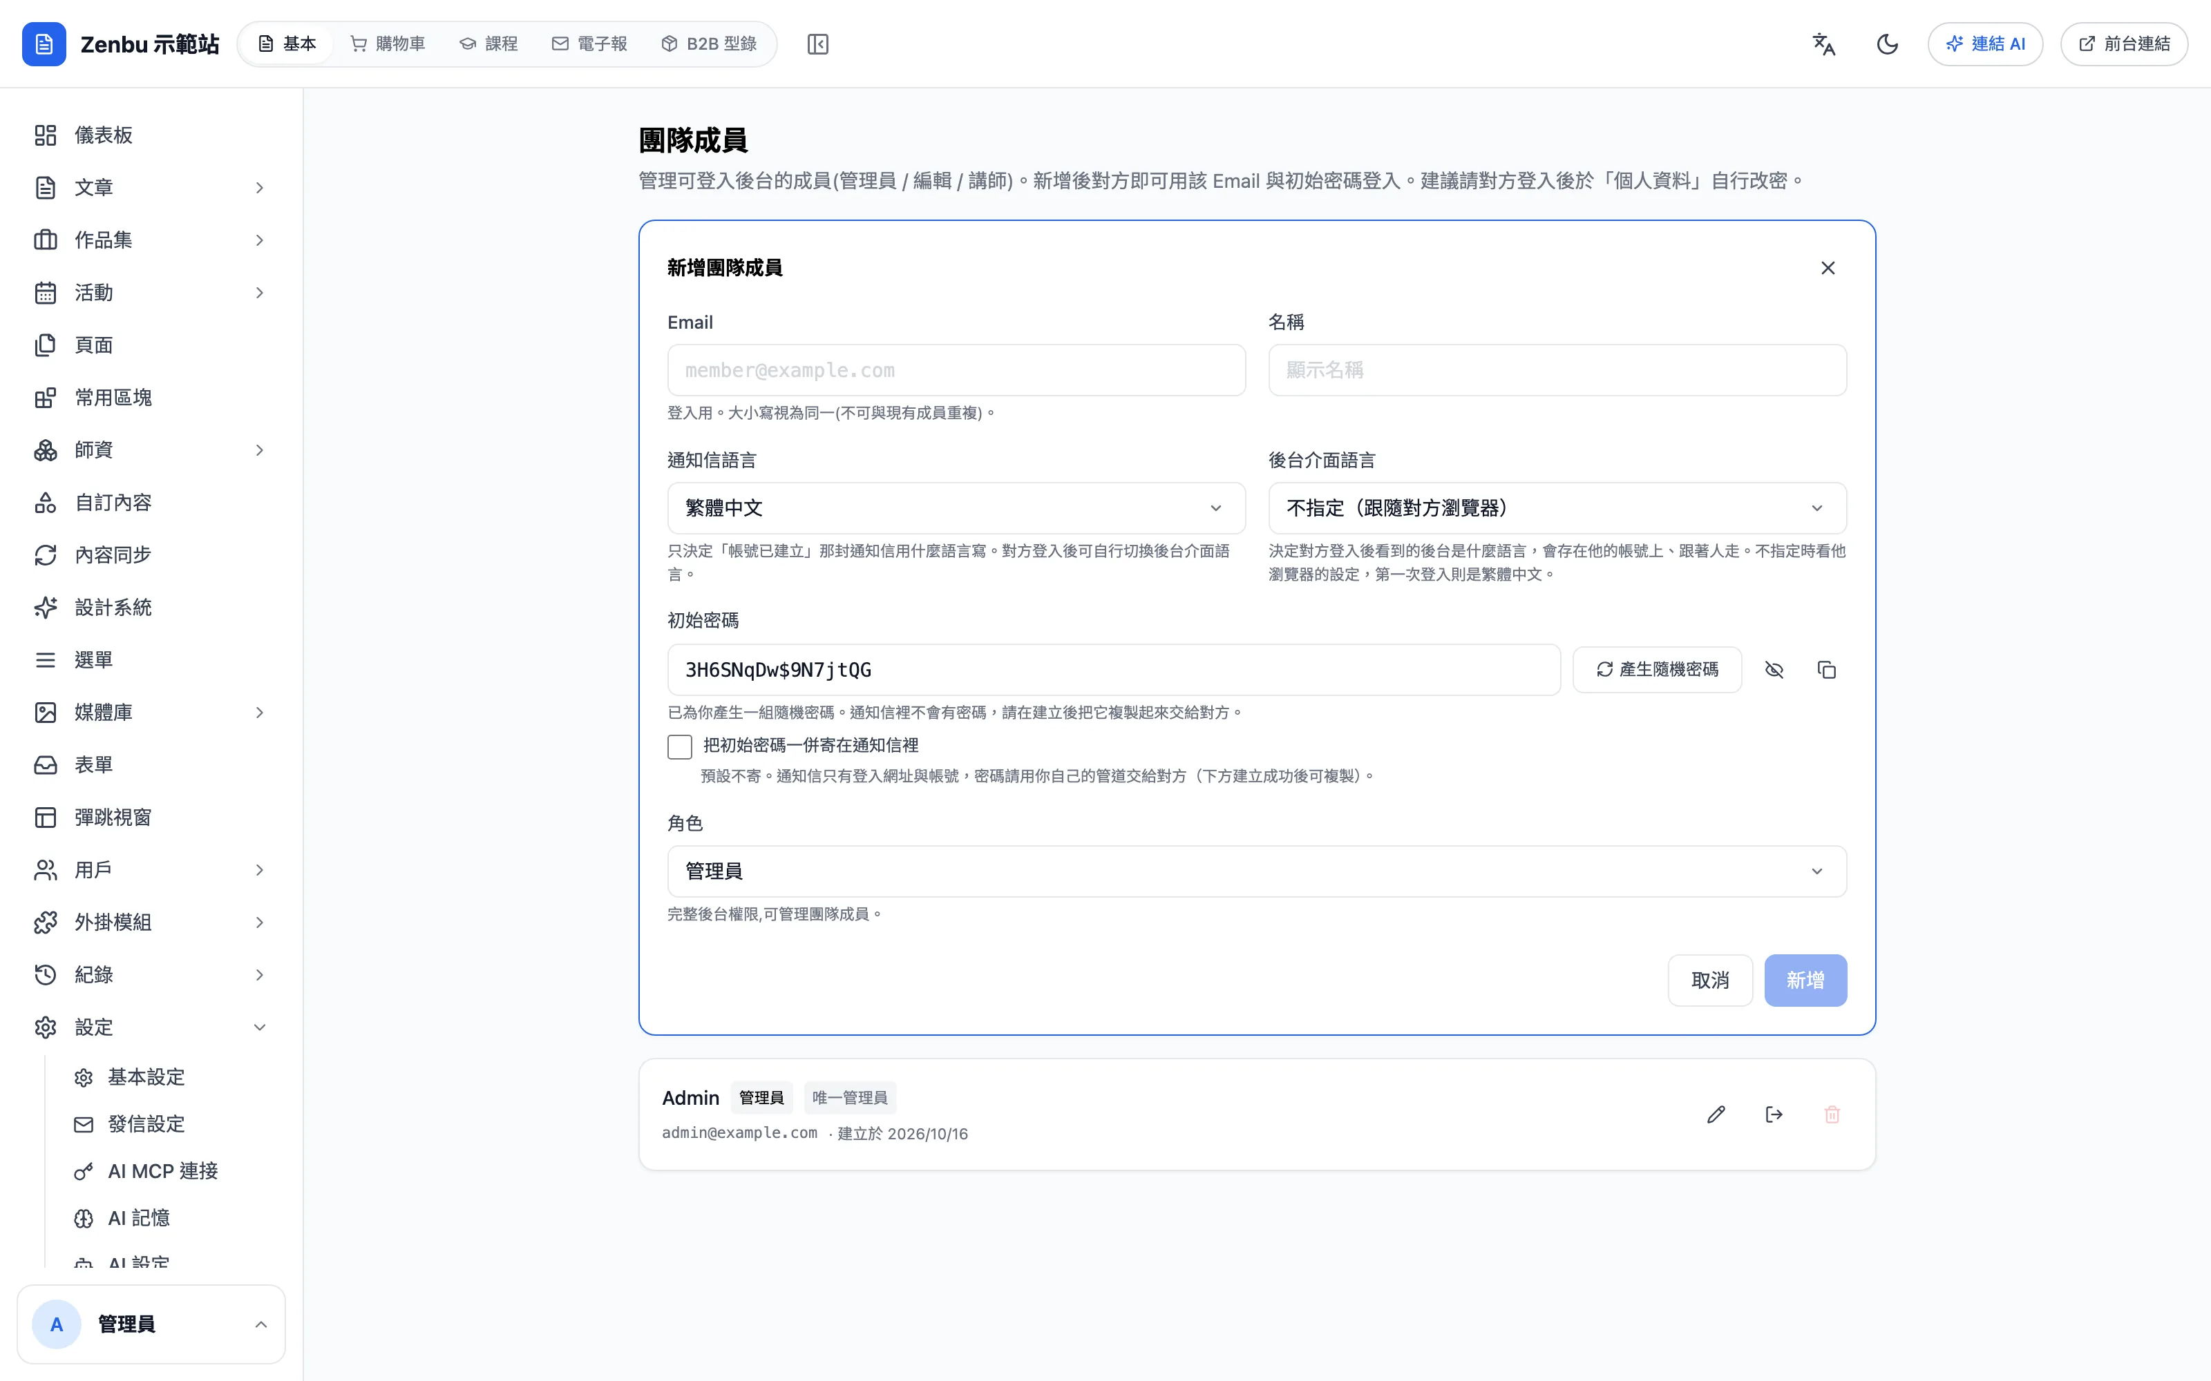Image resolution: width=2211 pixels, height=1381 pixels.
Task: Switch to the 購物車 tab
Action: pyautogui.click(x=388, y=44)
